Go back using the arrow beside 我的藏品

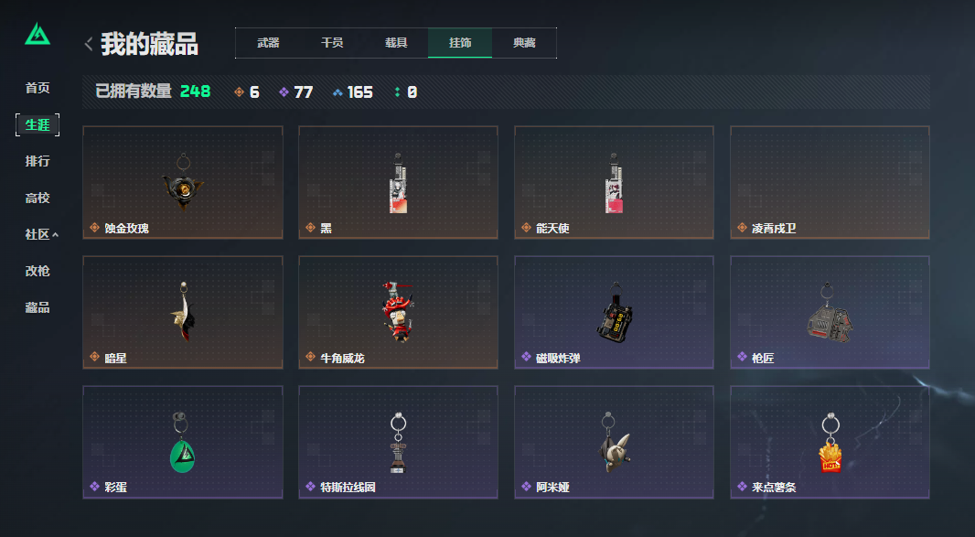pyautogui.click(x=89, y=44)
